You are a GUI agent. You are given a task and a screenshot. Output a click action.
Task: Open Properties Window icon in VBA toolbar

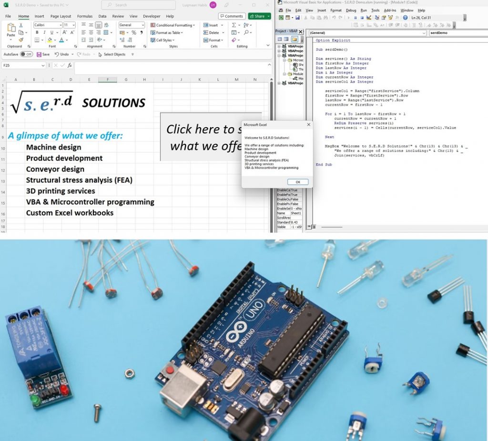(384, 18)
